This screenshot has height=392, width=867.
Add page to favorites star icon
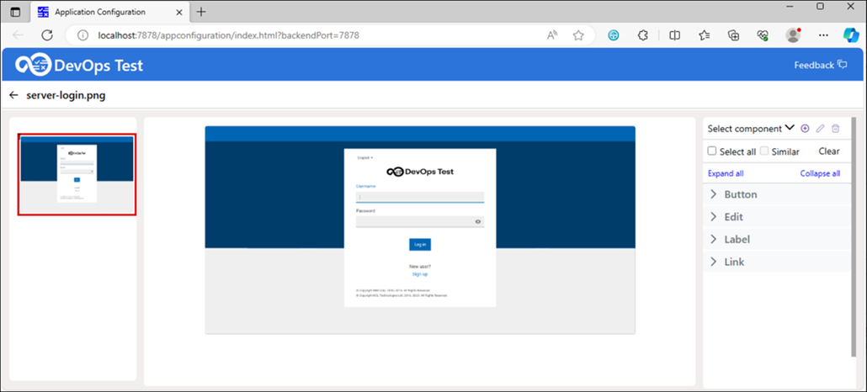[x=578, y=35]
